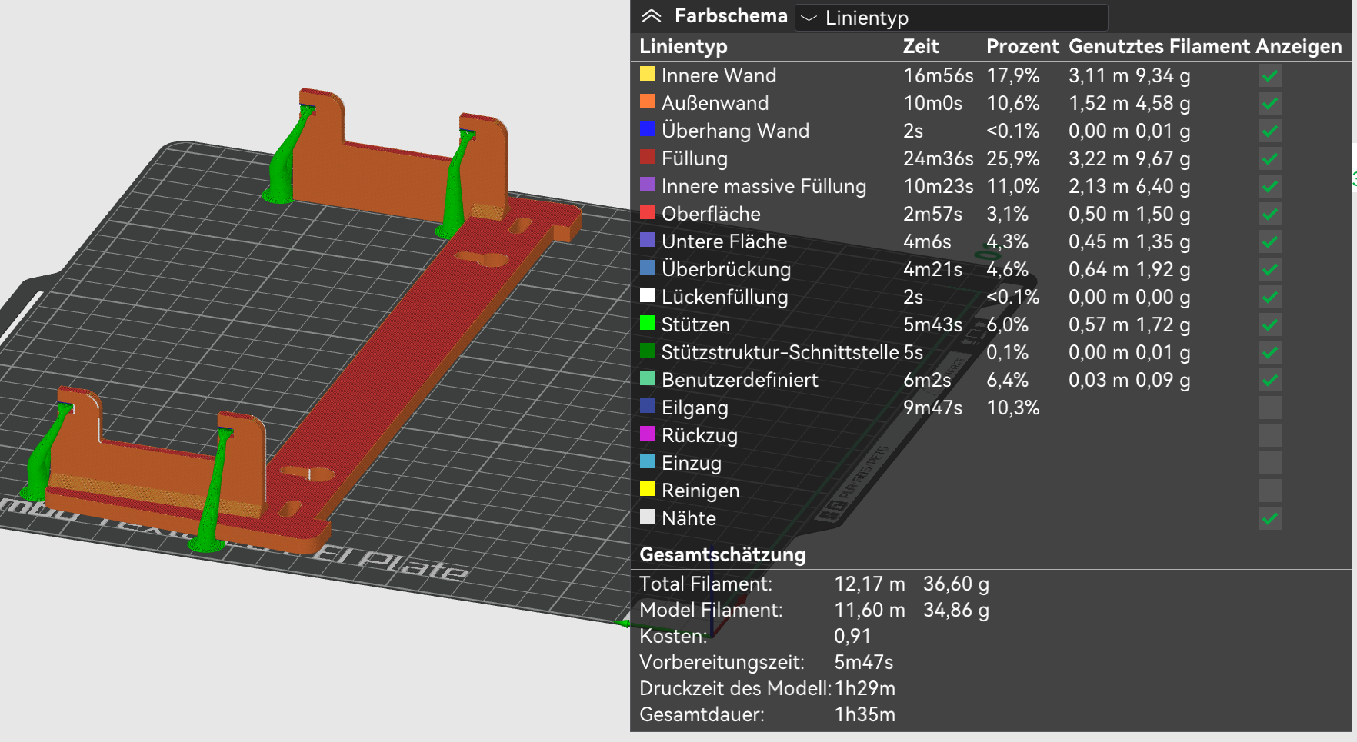Enable Eilgang travel moves display
The width and height of the screenshot is (1357, 742).
coord(1269,408)
